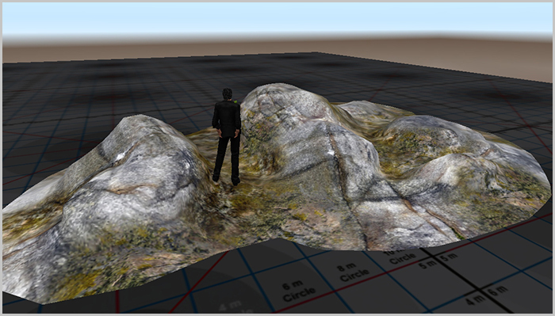This screenshot has width=555, height=316.
Task: Select the avatar in the black suit
Action: [x=227, y=136]
